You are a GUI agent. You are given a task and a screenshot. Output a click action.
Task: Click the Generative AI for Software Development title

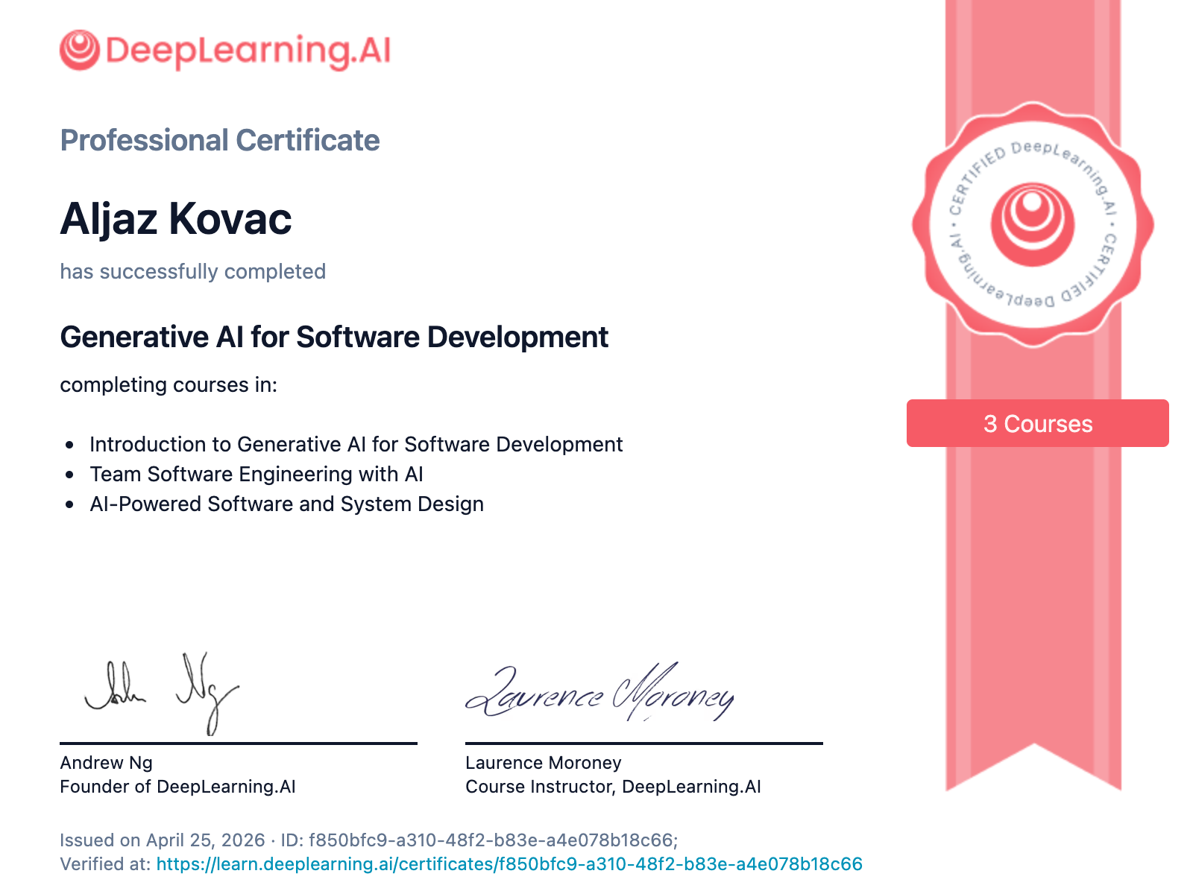[334, 337]
